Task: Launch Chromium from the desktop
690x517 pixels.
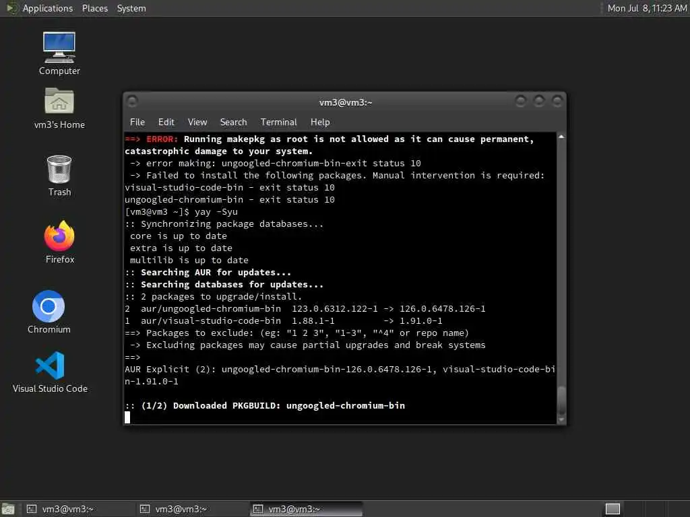Action: [x=49, y=312]
